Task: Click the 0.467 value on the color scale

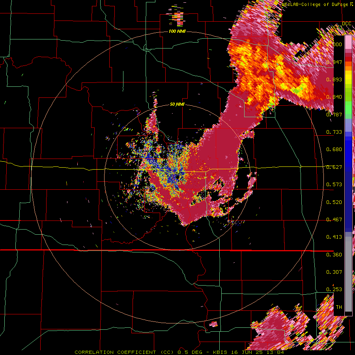Action: 334,220
